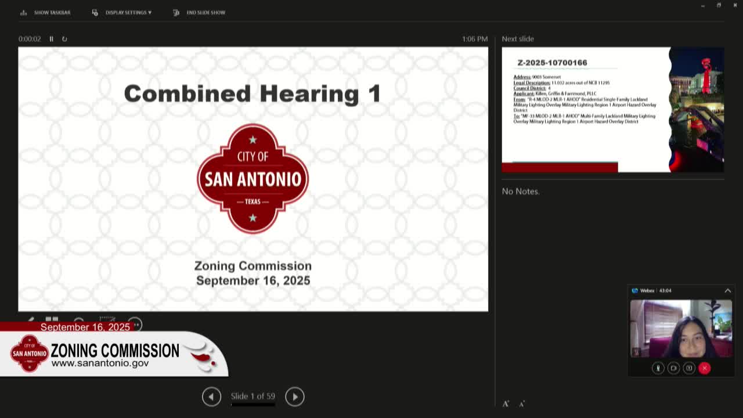Pause the presentation timer
Screen dimensions: 743x418
coord(51,39)
